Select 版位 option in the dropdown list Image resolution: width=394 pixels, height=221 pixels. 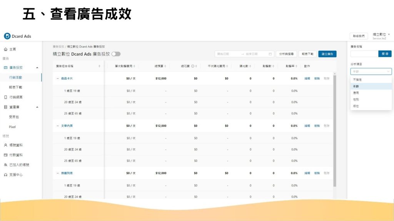click(x=371, y=106)
